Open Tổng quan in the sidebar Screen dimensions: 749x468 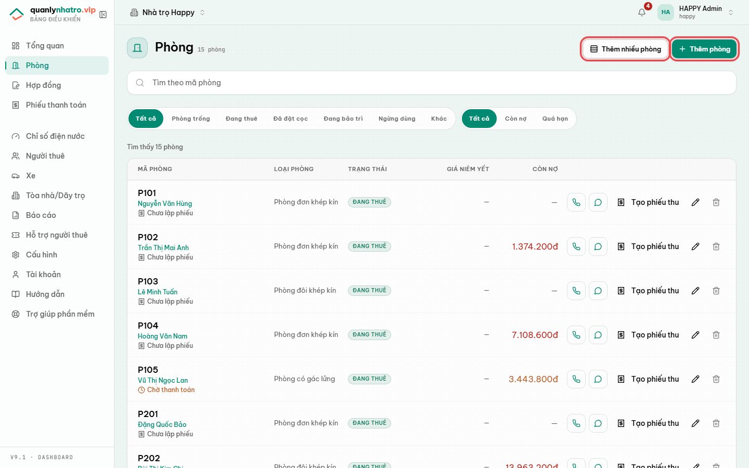[57, 46]
